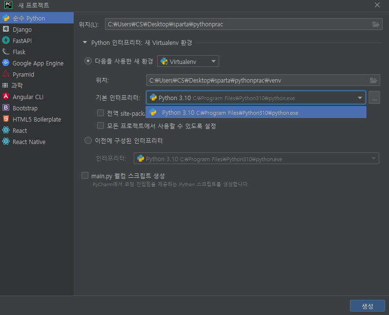Viewport: 389px width, 315px height.
Task: Select React project type
Action: [x=37, y=130]
